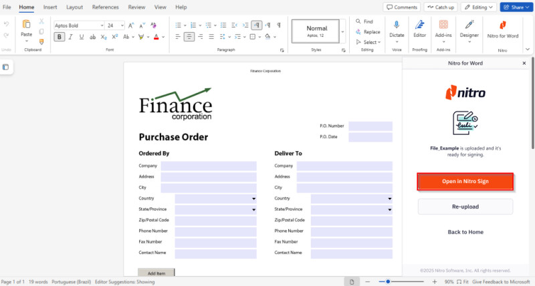This screenshot has width=535, height=286.
Task: Toggle underline formatting
Action: pos(80,37)
